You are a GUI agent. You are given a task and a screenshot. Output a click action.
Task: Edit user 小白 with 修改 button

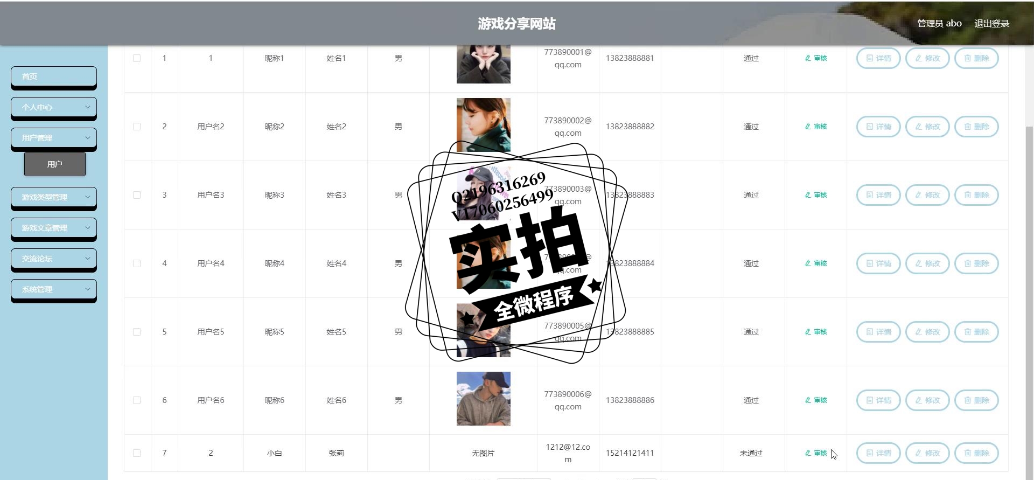[927, 453]
